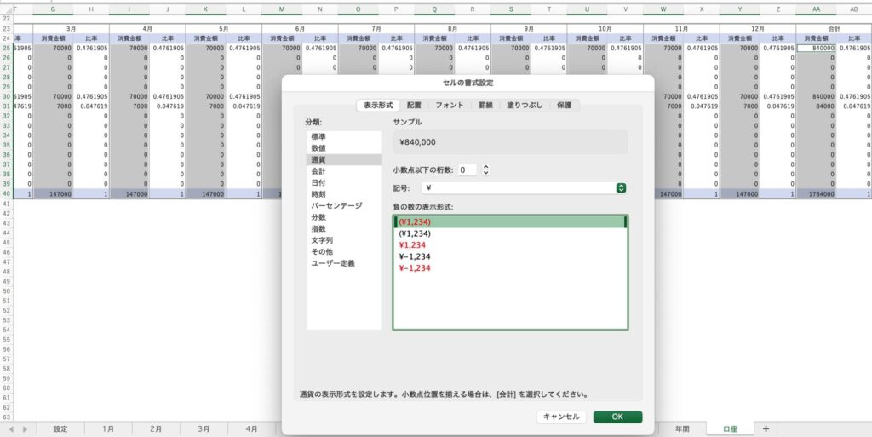872x437 pixels.
Task: Switch to the 配置 tab
Action: pos(414,106)
